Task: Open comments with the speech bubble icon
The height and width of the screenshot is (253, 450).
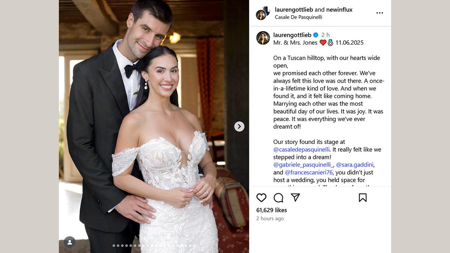Action: [x=278, y=198]
